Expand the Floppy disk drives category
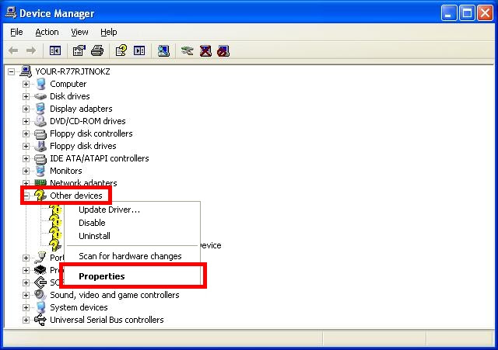Screen dimensions: 498x350 (26, 146)
